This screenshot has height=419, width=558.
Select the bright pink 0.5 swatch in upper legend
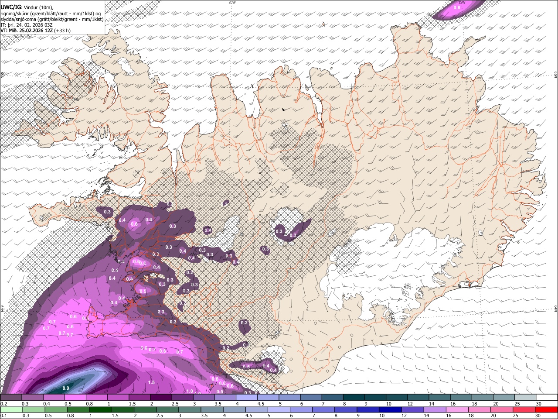pyautogui.click(x=75, y=397)
